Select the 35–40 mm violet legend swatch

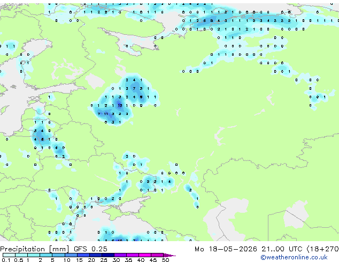[133, 255]
